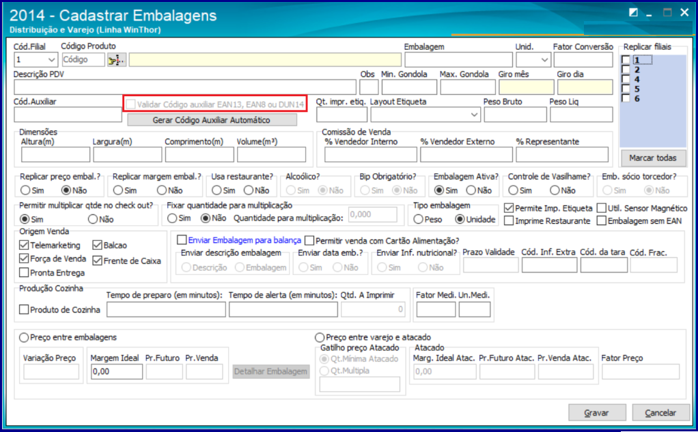Focus the Cód.Auxiliar input box
The height and width of the screenshot is (432, 698).
68,115
